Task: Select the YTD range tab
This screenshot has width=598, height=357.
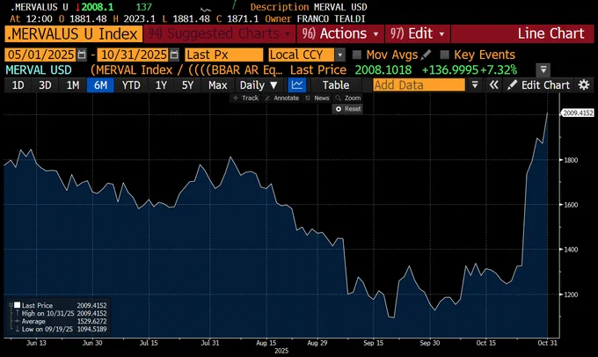Action: tap(131, 84)
